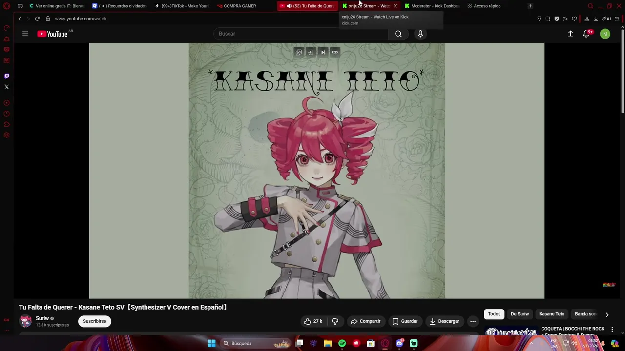This screenshot has width=625, height=351.
Task: Open Spotify from the taskbar
Action: click(x=342, y=343)
